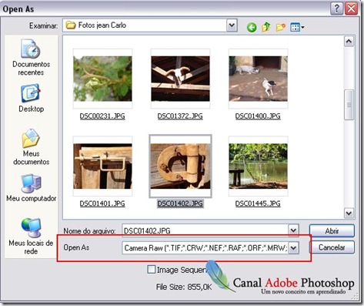Go to Desktop in sidebar
The image size is (364, 306).
coord(31,98)
